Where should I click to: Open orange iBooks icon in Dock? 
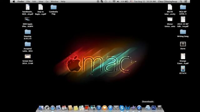pos(104,108)
